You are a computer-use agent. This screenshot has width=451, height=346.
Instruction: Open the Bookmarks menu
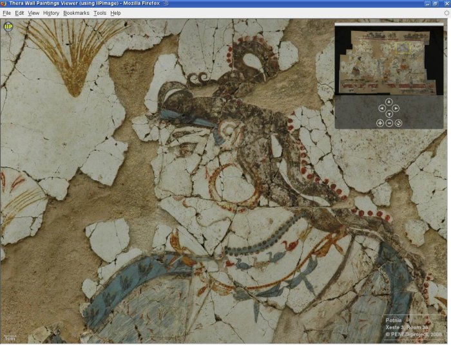76,13
